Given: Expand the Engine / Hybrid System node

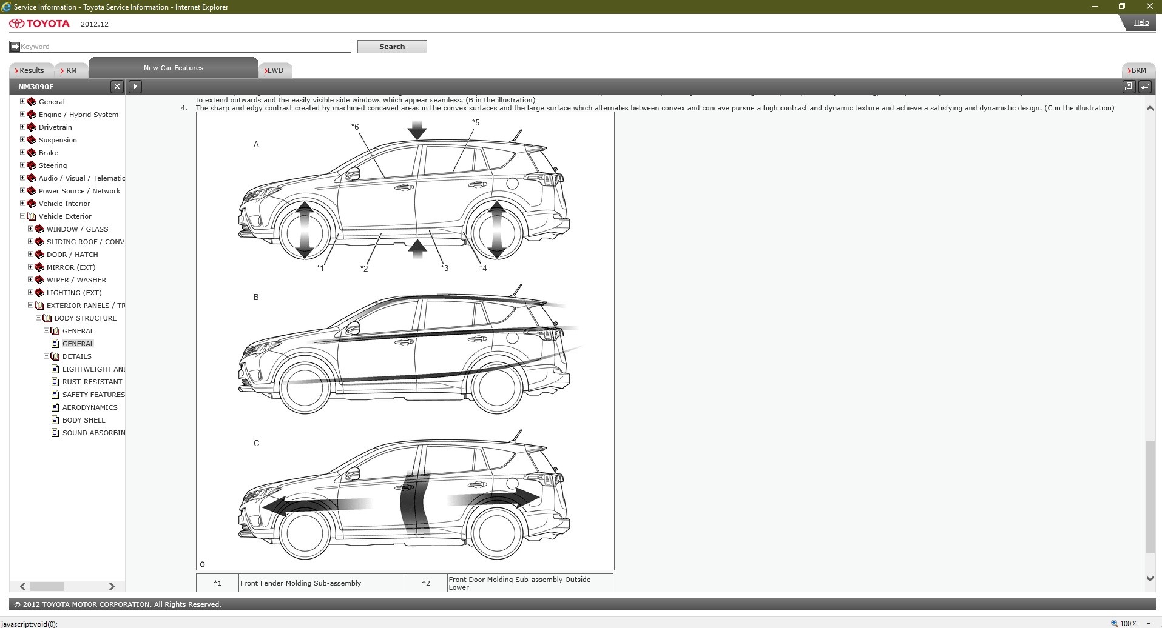Looking at the screenshot, I should (x=22, y=114).
